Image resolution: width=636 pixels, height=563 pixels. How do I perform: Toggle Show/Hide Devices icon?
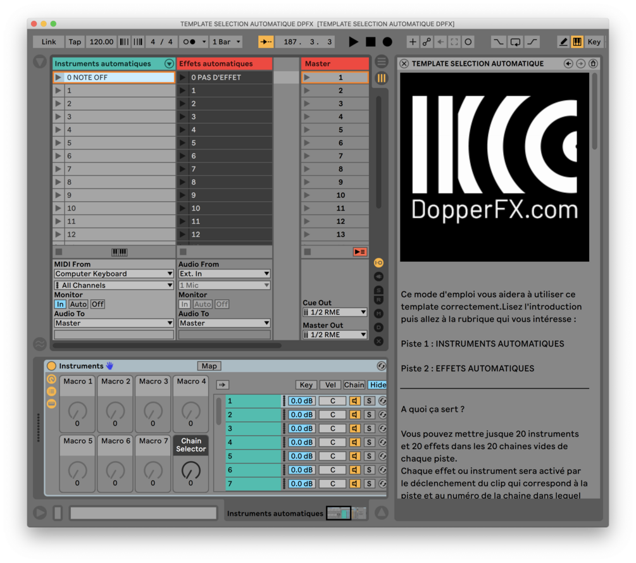pyautogui.click(x=51, y=404)
